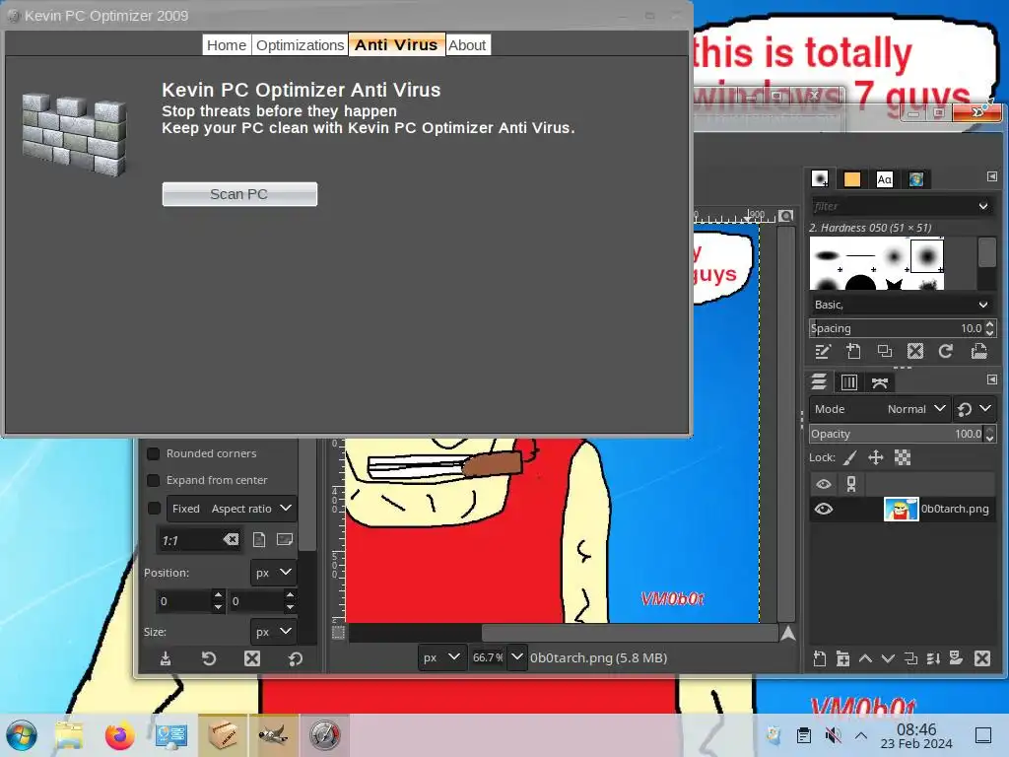This screenshot has height=757, width=1009.
Task: Delete the selected brush
Action: tap(915, 352)
